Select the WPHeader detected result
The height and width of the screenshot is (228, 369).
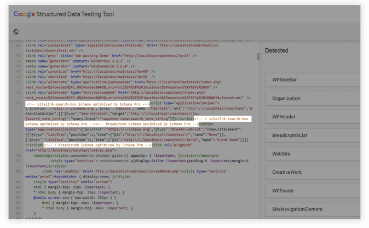tap(313, 117)
